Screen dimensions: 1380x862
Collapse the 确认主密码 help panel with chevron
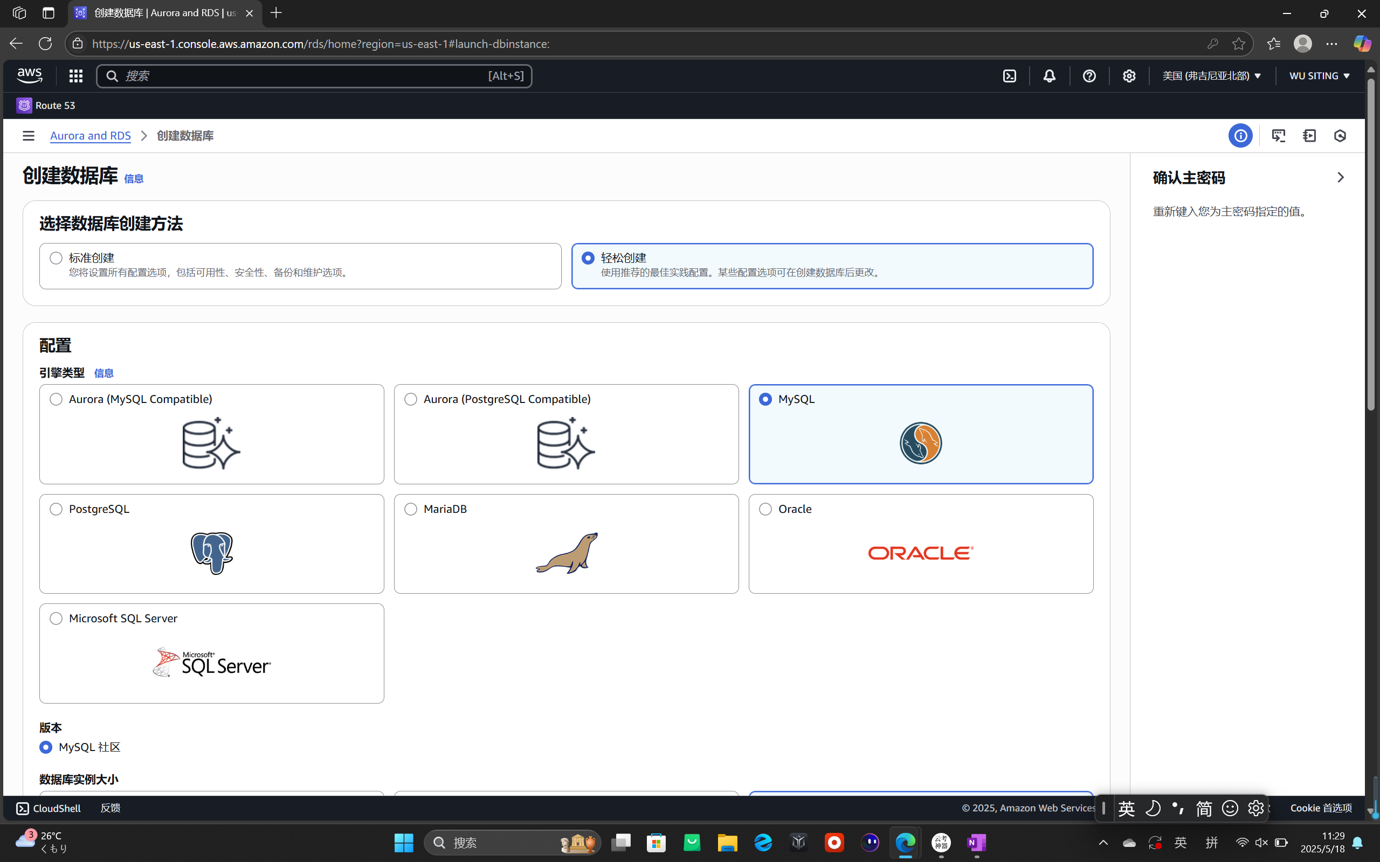1340,177
